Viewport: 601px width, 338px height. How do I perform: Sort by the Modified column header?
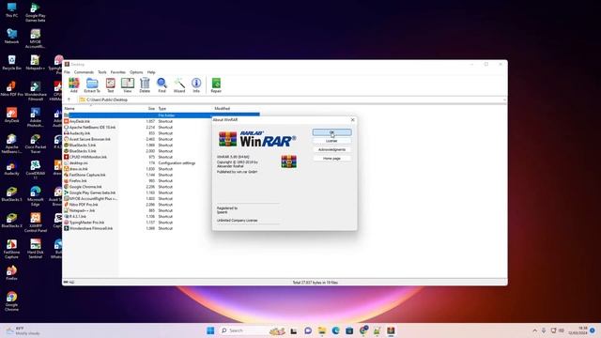pos(223,109)
